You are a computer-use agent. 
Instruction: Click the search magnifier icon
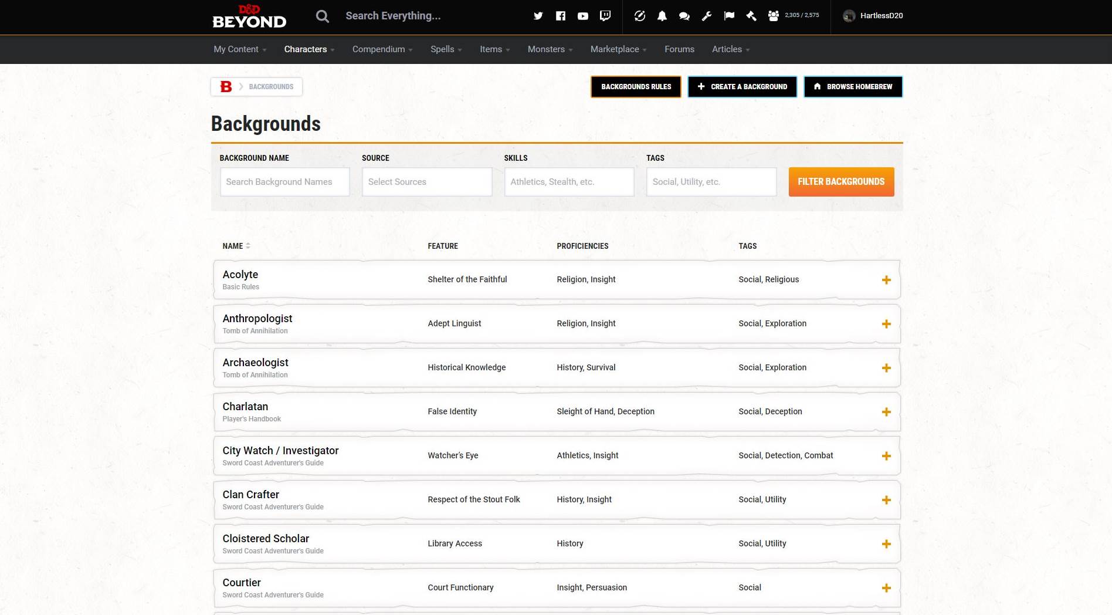pos(322,16)
